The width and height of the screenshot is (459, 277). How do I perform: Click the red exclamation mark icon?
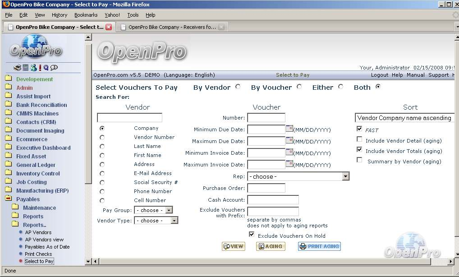pyautogui.click(x=40, y=68)
